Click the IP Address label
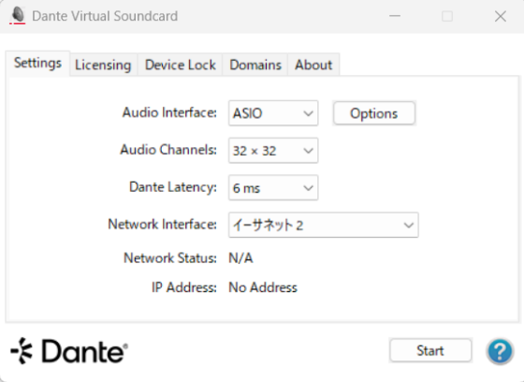This screenshot has height=382, width=524. point(184,287)
